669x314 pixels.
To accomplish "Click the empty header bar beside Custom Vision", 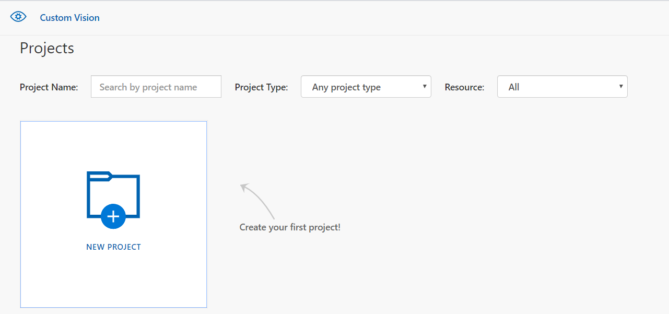I will coord(366,18).
